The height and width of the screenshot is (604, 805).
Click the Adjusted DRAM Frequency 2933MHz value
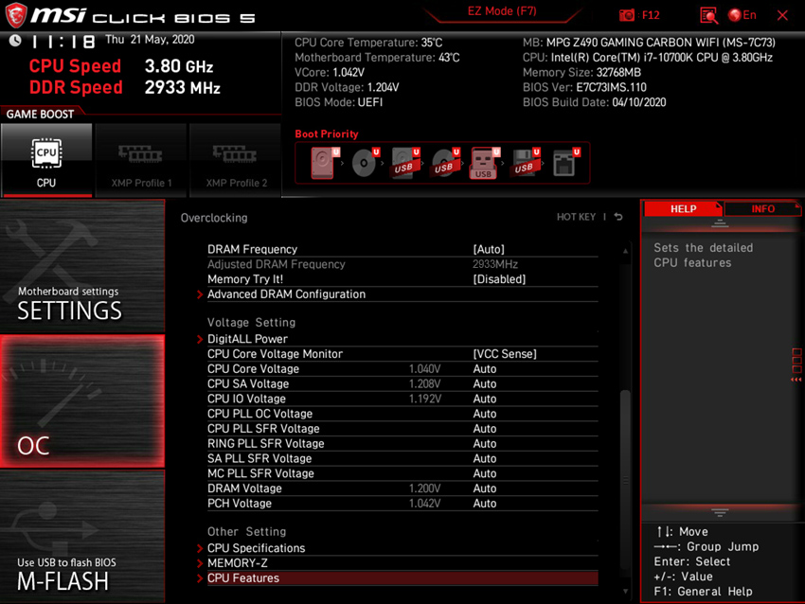(x=495, y=264)
